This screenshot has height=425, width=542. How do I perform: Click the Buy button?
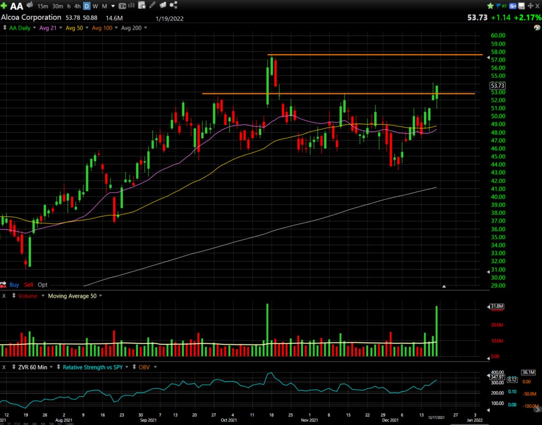pos(14,285)
